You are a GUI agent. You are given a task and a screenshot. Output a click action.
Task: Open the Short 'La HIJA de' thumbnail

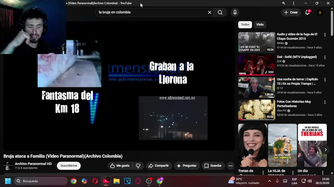(282, 145)
